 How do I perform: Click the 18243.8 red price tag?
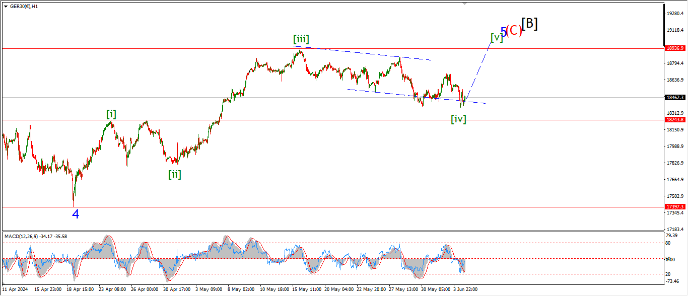click(x=675, y=120)
